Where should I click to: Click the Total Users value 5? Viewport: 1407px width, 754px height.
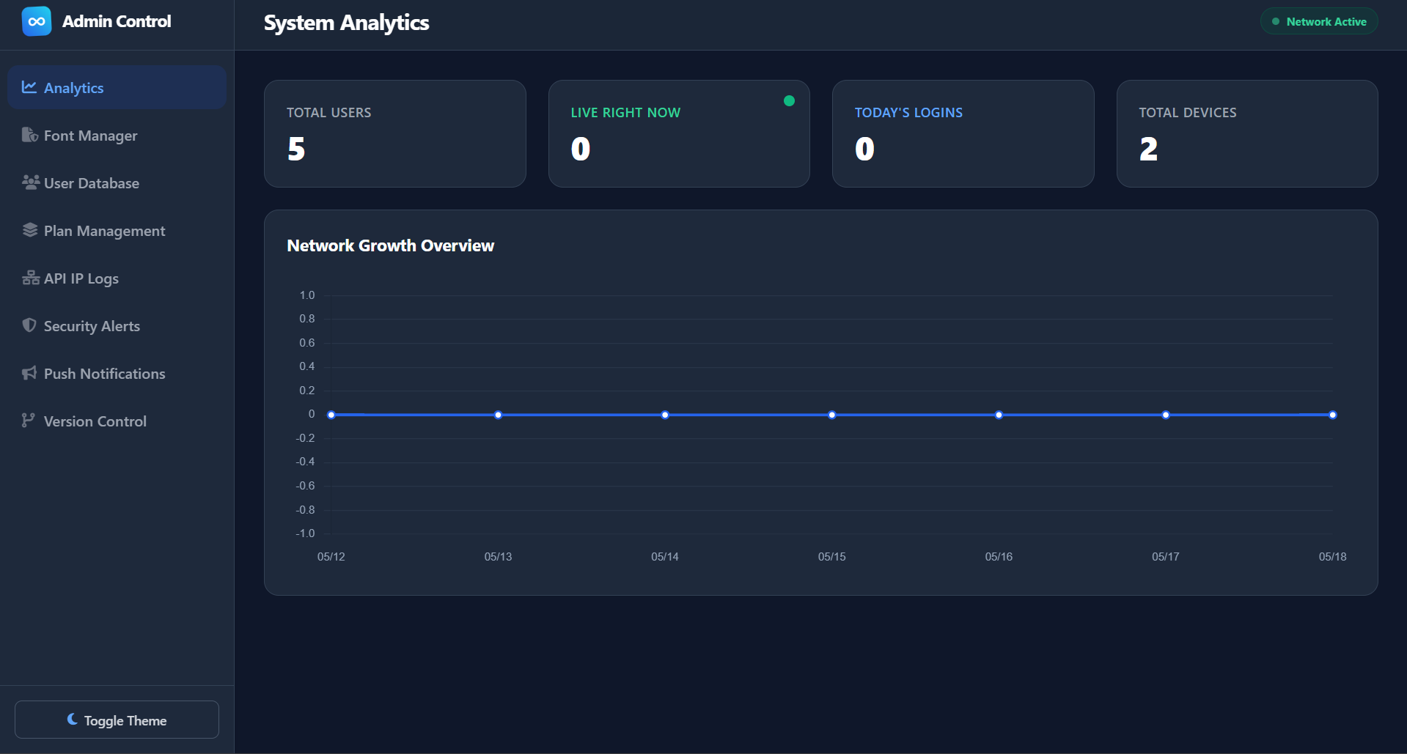coord(296,149)
